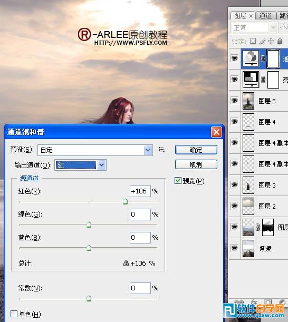The width and height of the screenshot is (288, 322).
Task: Click the chain link beside the black-white layer mask
Action: tap(258, 227)
